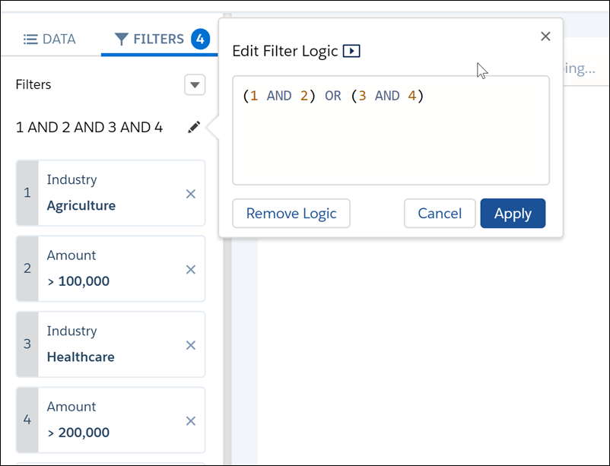Viewport: 610px width, 466px height.
Task: Remove the Amount > 200,000 filter
Action: pyautogui.click(x=191, y=420)
